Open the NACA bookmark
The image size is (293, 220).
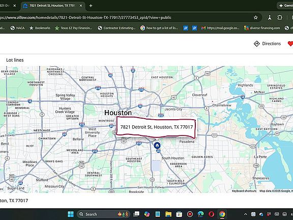17,28
